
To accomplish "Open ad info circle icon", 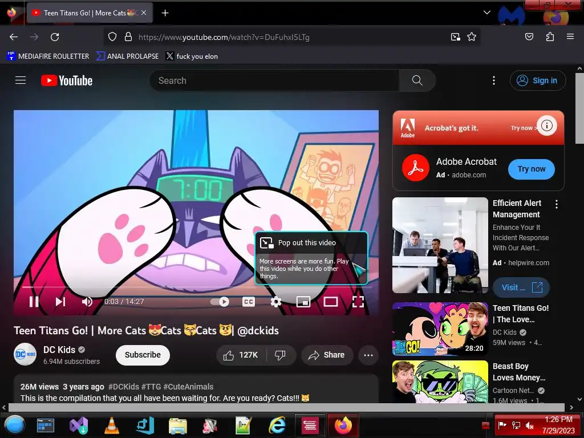I will coord(547,125).
